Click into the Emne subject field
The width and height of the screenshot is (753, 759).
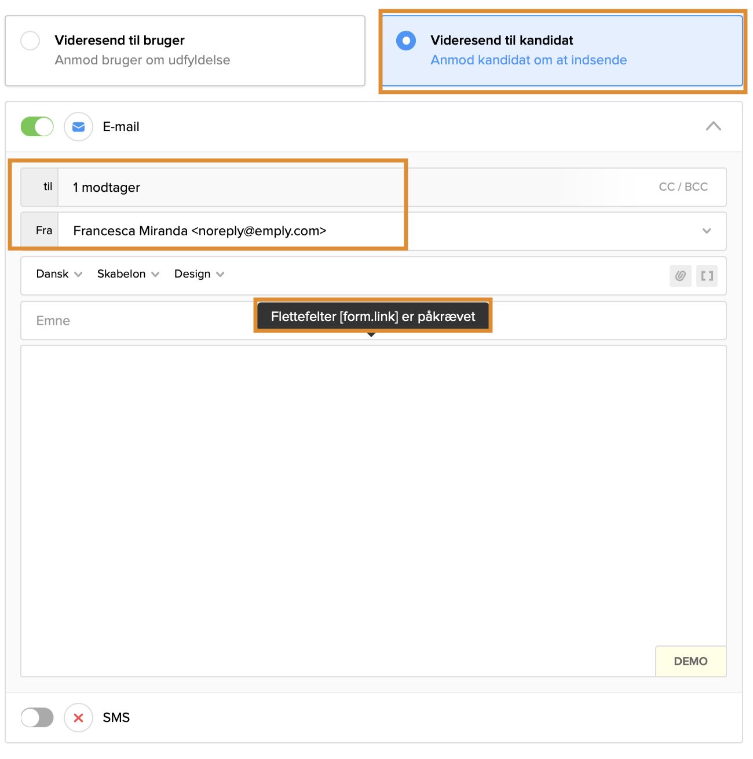[139, 321]
